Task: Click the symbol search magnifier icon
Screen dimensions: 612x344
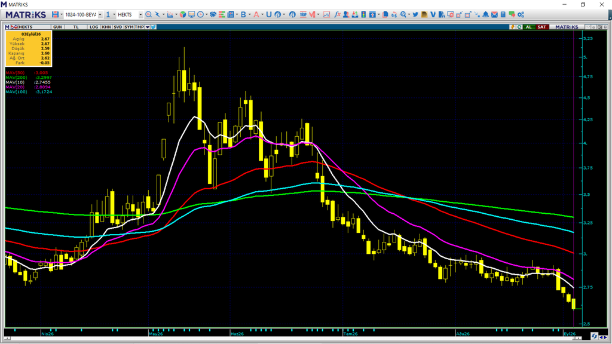Action: pos(149,14)
